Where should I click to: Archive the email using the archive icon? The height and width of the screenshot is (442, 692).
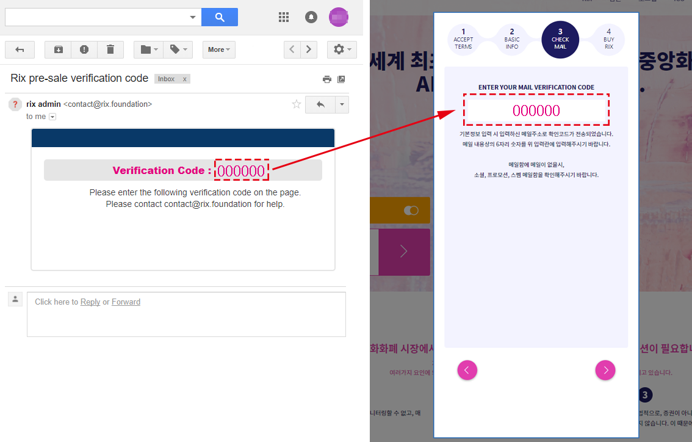(x=57, y=49)
